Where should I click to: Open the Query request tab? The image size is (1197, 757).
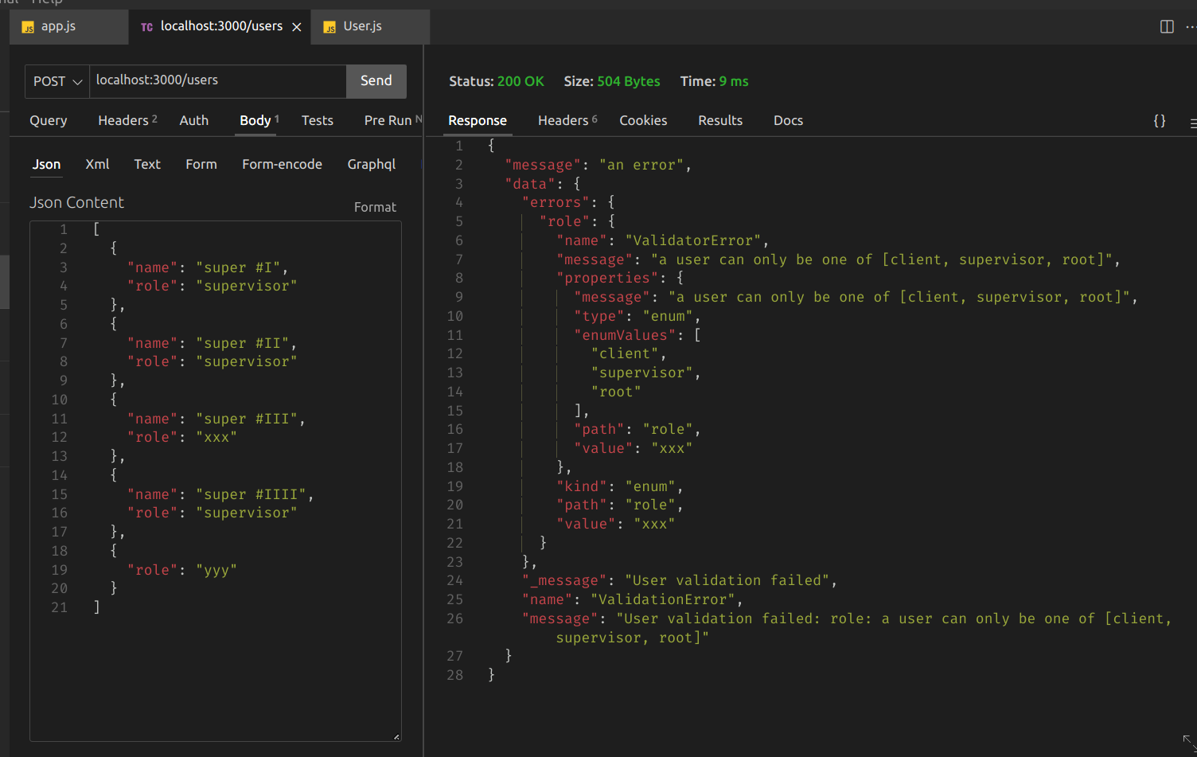tap(49, 120)
